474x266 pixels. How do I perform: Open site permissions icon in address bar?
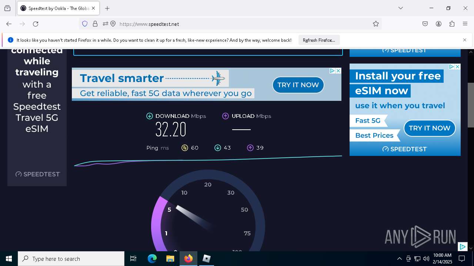(106, 24)
